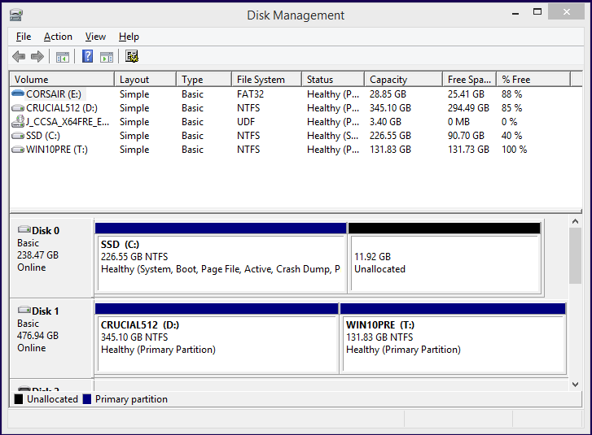The image size is (592, 435).
Task: Open the Help menu
Action: (x=129, y=37)
